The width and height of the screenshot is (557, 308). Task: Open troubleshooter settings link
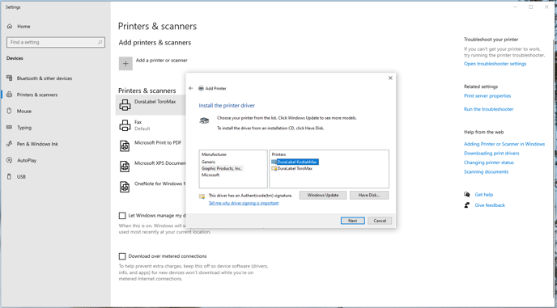(495, 64)
